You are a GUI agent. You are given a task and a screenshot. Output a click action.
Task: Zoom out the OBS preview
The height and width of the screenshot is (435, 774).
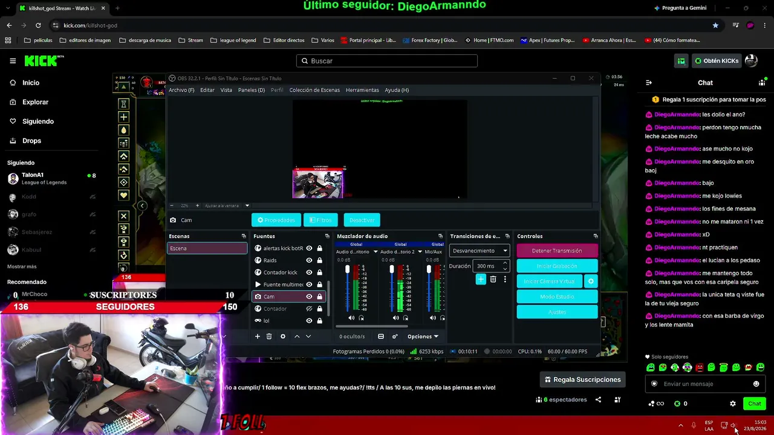pos(171,205)
